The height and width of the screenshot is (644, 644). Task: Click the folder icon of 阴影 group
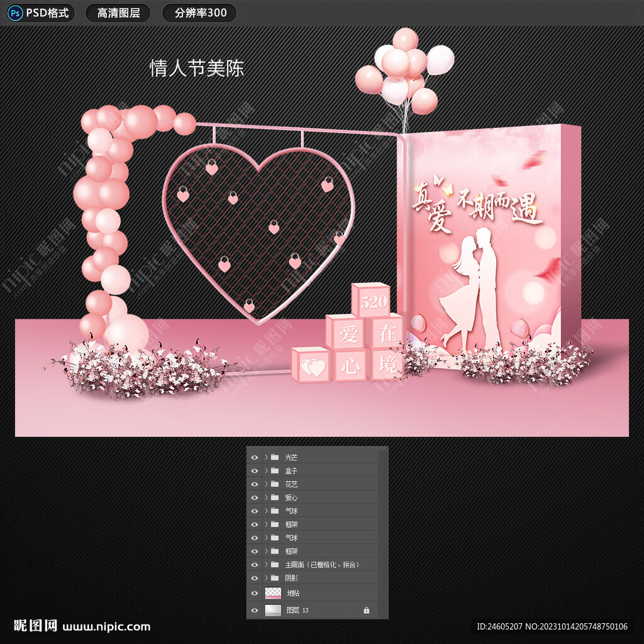[275, 578]
